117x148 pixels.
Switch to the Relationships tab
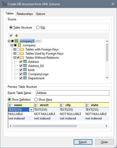[x=25, y=14]
